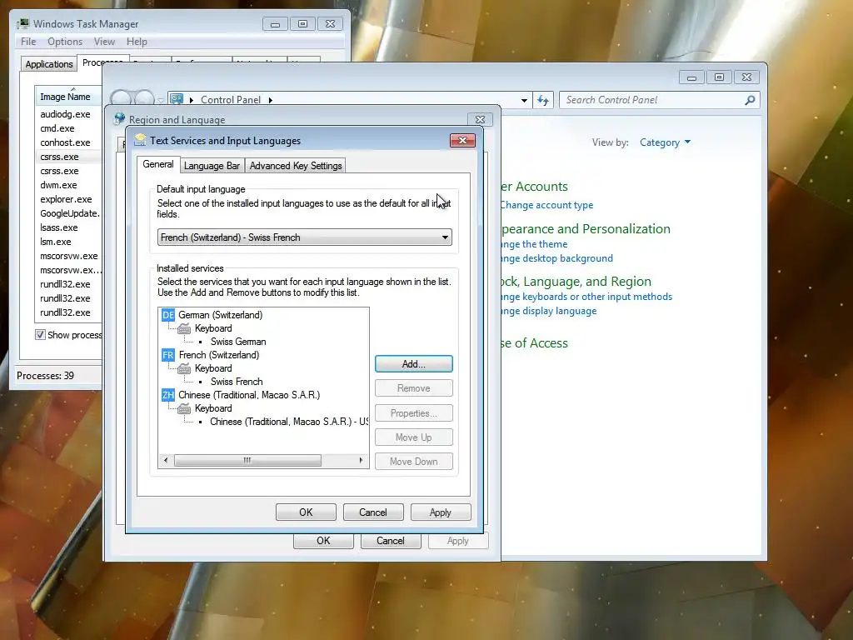Select the Swiss French keyboard layout
The width and height of the screenshot is (853, 640).
coord(237,382)
